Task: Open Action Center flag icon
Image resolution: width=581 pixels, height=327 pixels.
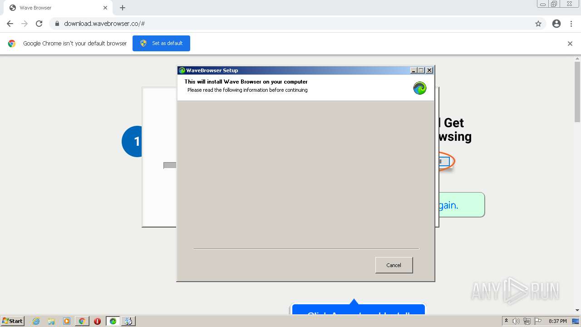Action: [x=538, y=321]
